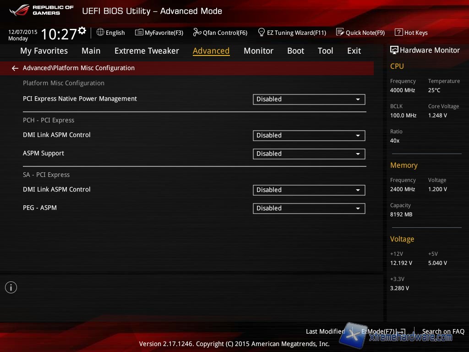Expand PCI Express Native Power Management dropdown

pyautogui.click(x=309, y=99)
